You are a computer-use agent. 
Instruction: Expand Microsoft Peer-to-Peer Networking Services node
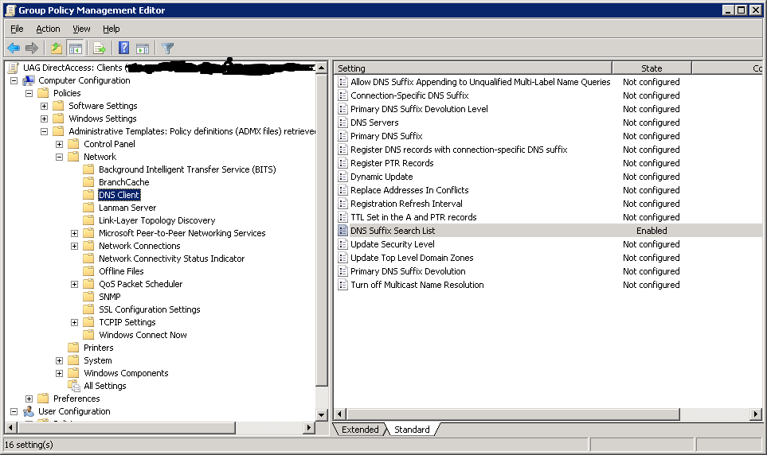point(74,233)
